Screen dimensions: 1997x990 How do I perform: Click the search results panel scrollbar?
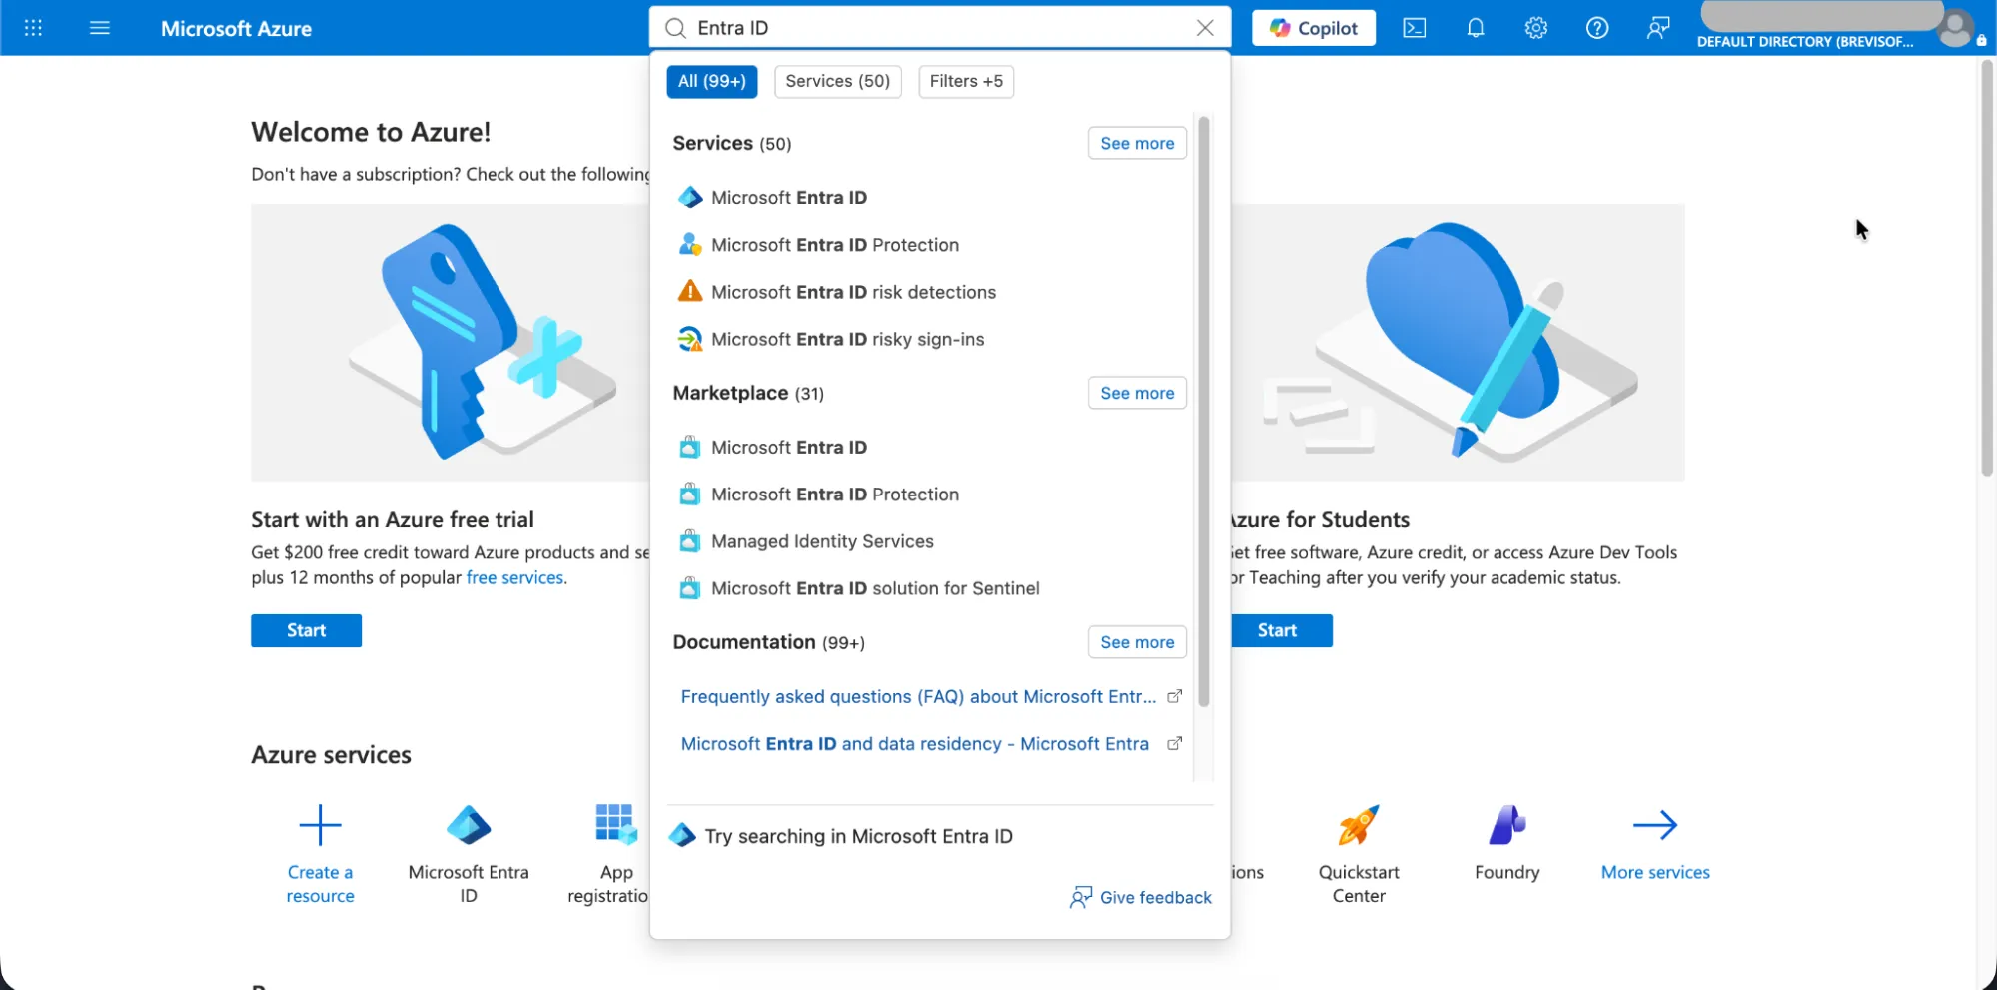(x=1204, y=412)
